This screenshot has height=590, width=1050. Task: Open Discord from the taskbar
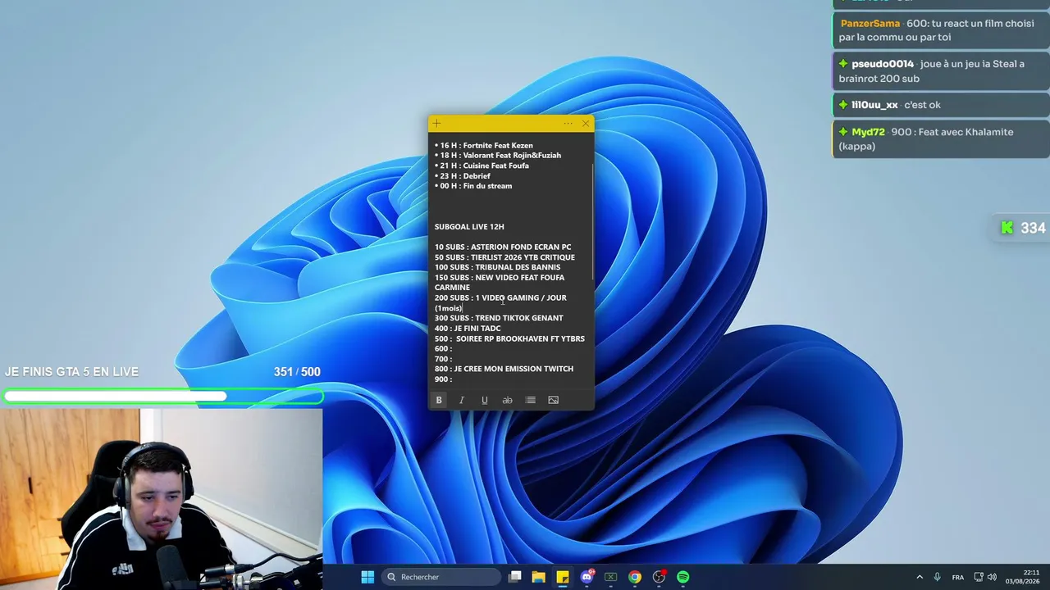tap(587, 577)
